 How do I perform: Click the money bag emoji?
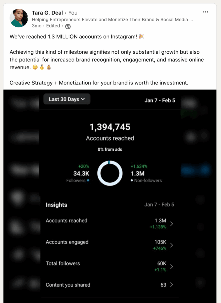click(48, 67)
